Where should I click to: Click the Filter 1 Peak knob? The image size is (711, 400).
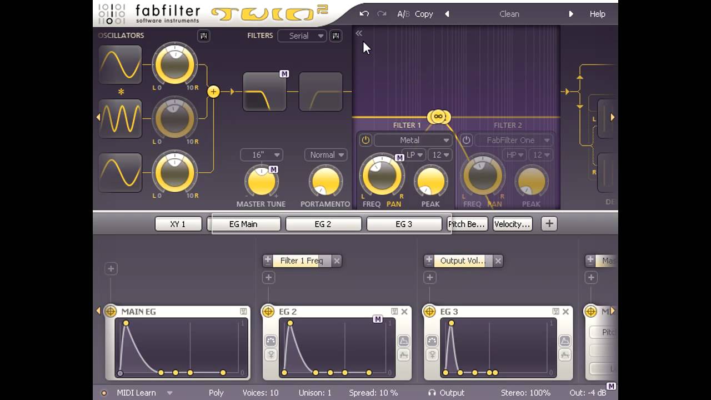coord(430,181)
